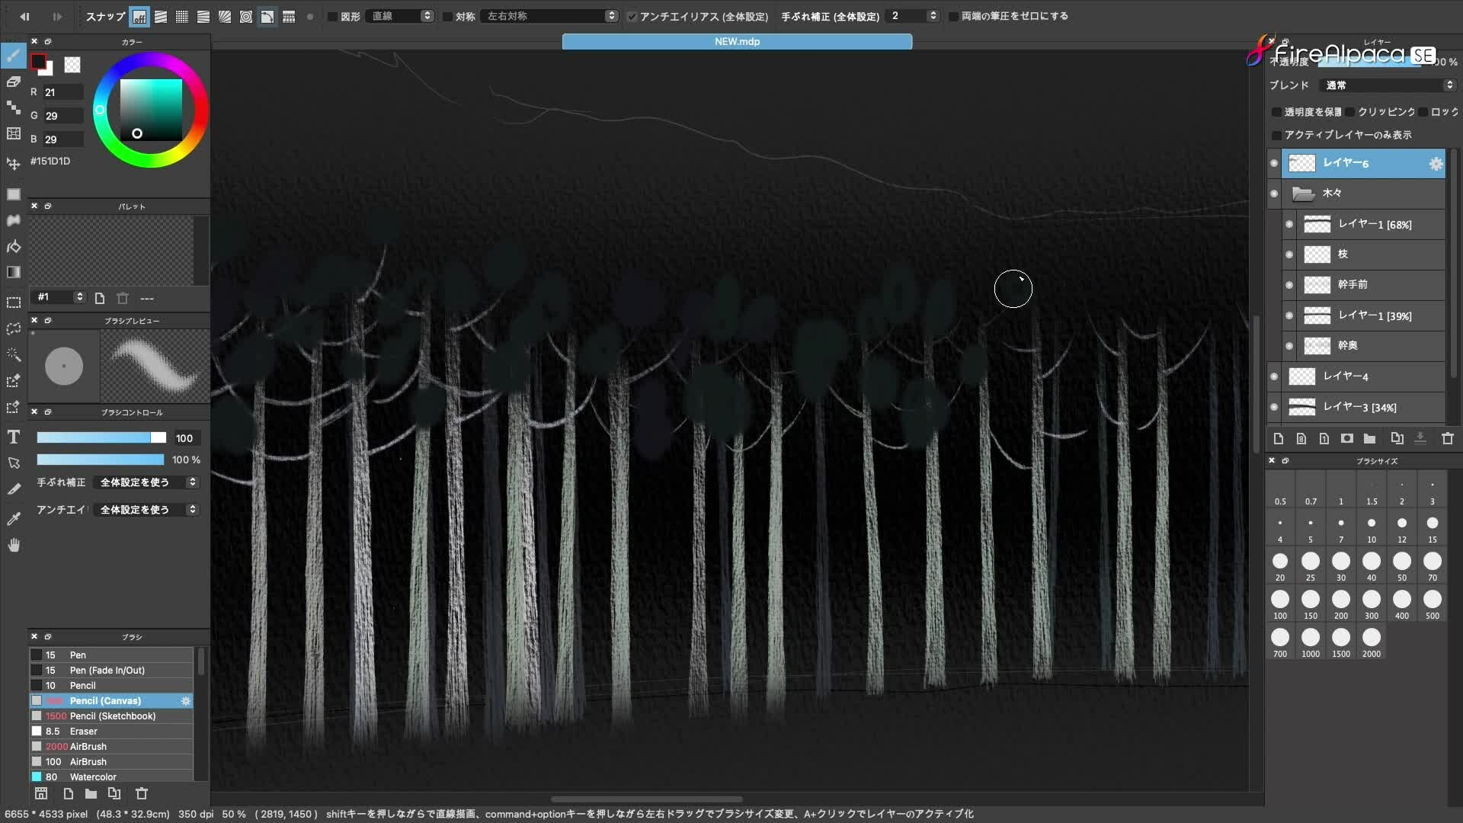Select the Eraser tool in toolbar
Viewport: 1463px width, 823px height.
tap(13, 82)
